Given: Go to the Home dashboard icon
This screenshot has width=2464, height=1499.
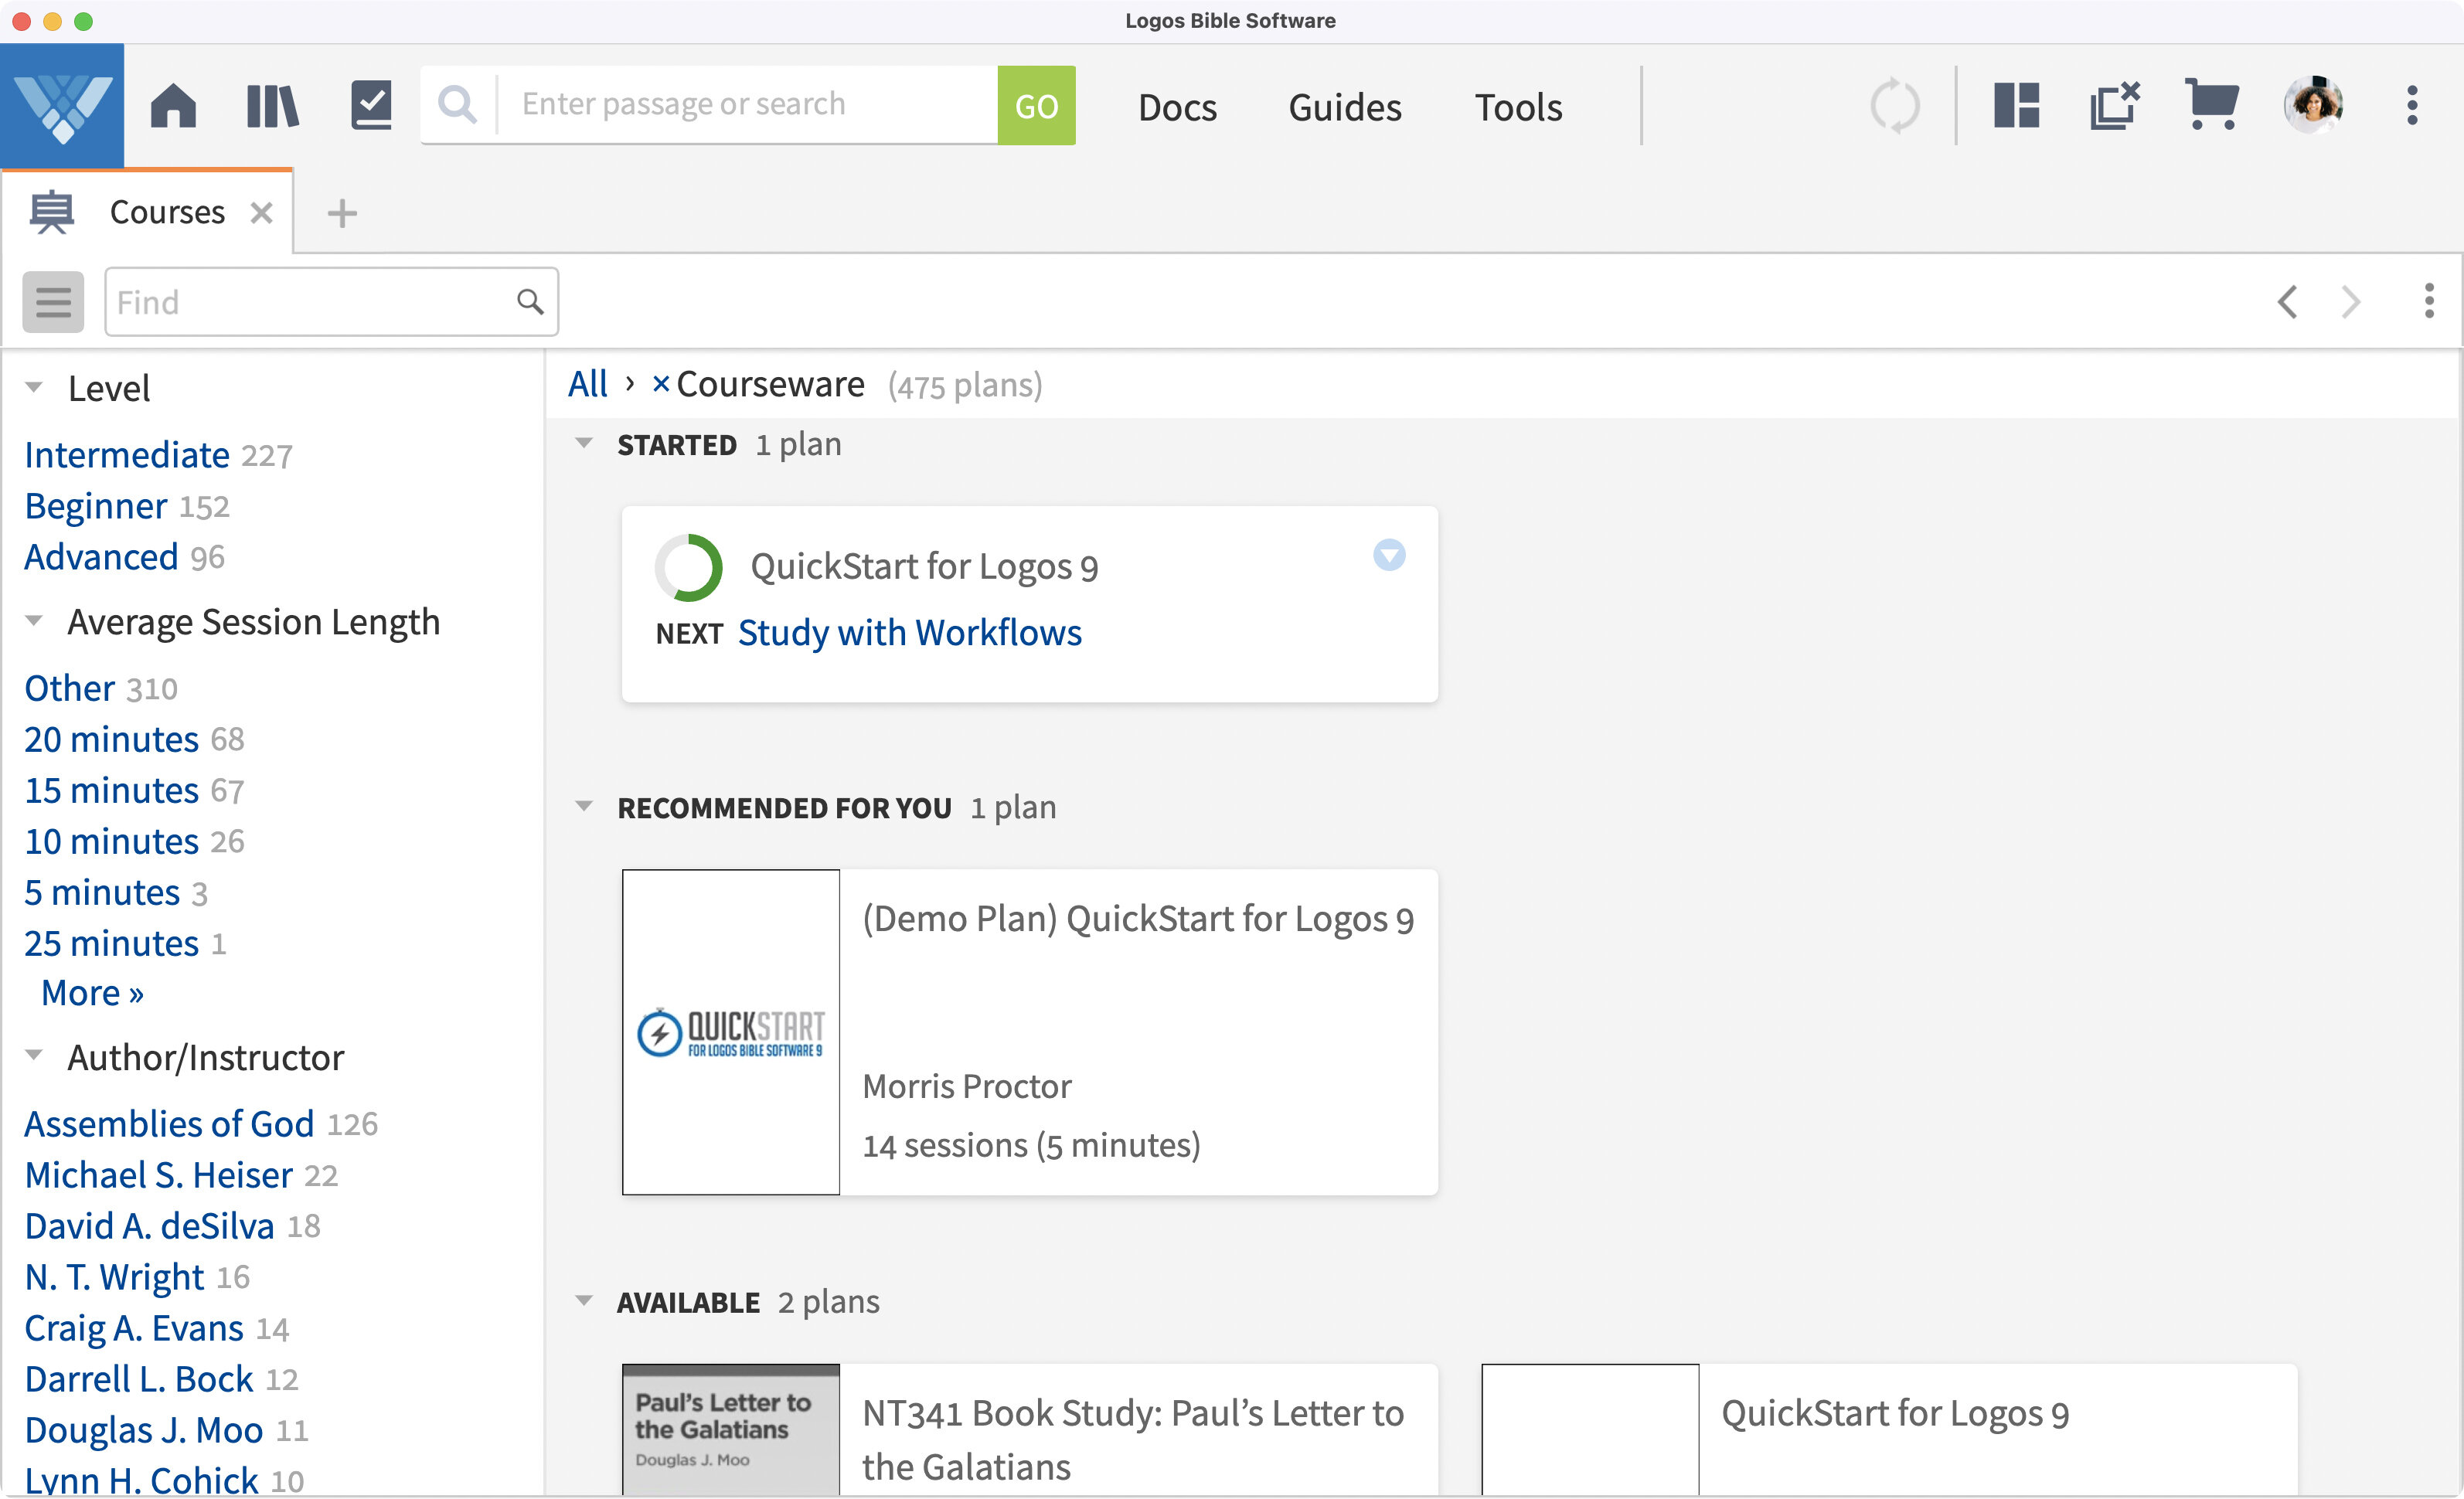Looking at the screenshot, I should tap(173, 105).
